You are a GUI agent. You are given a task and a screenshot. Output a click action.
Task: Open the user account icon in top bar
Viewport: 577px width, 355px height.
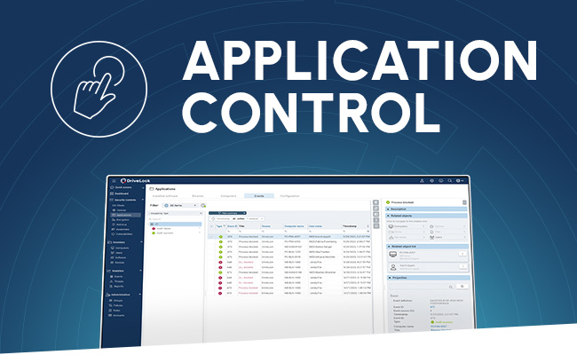[422, 181]
